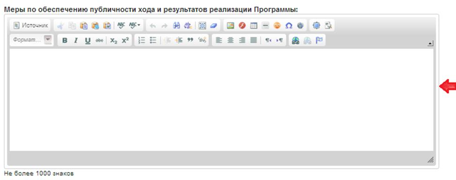Click the Select All icon
Screen dimensions: 456x180
point(202,26)
